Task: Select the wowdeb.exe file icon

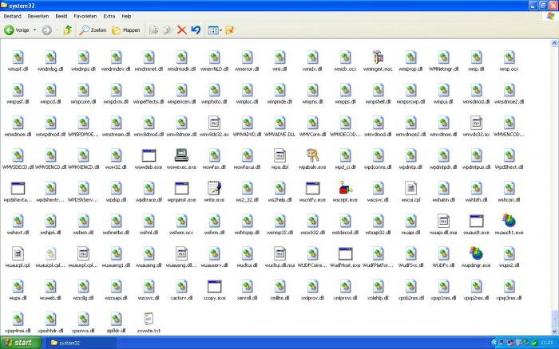Action: tap(149, 155)
